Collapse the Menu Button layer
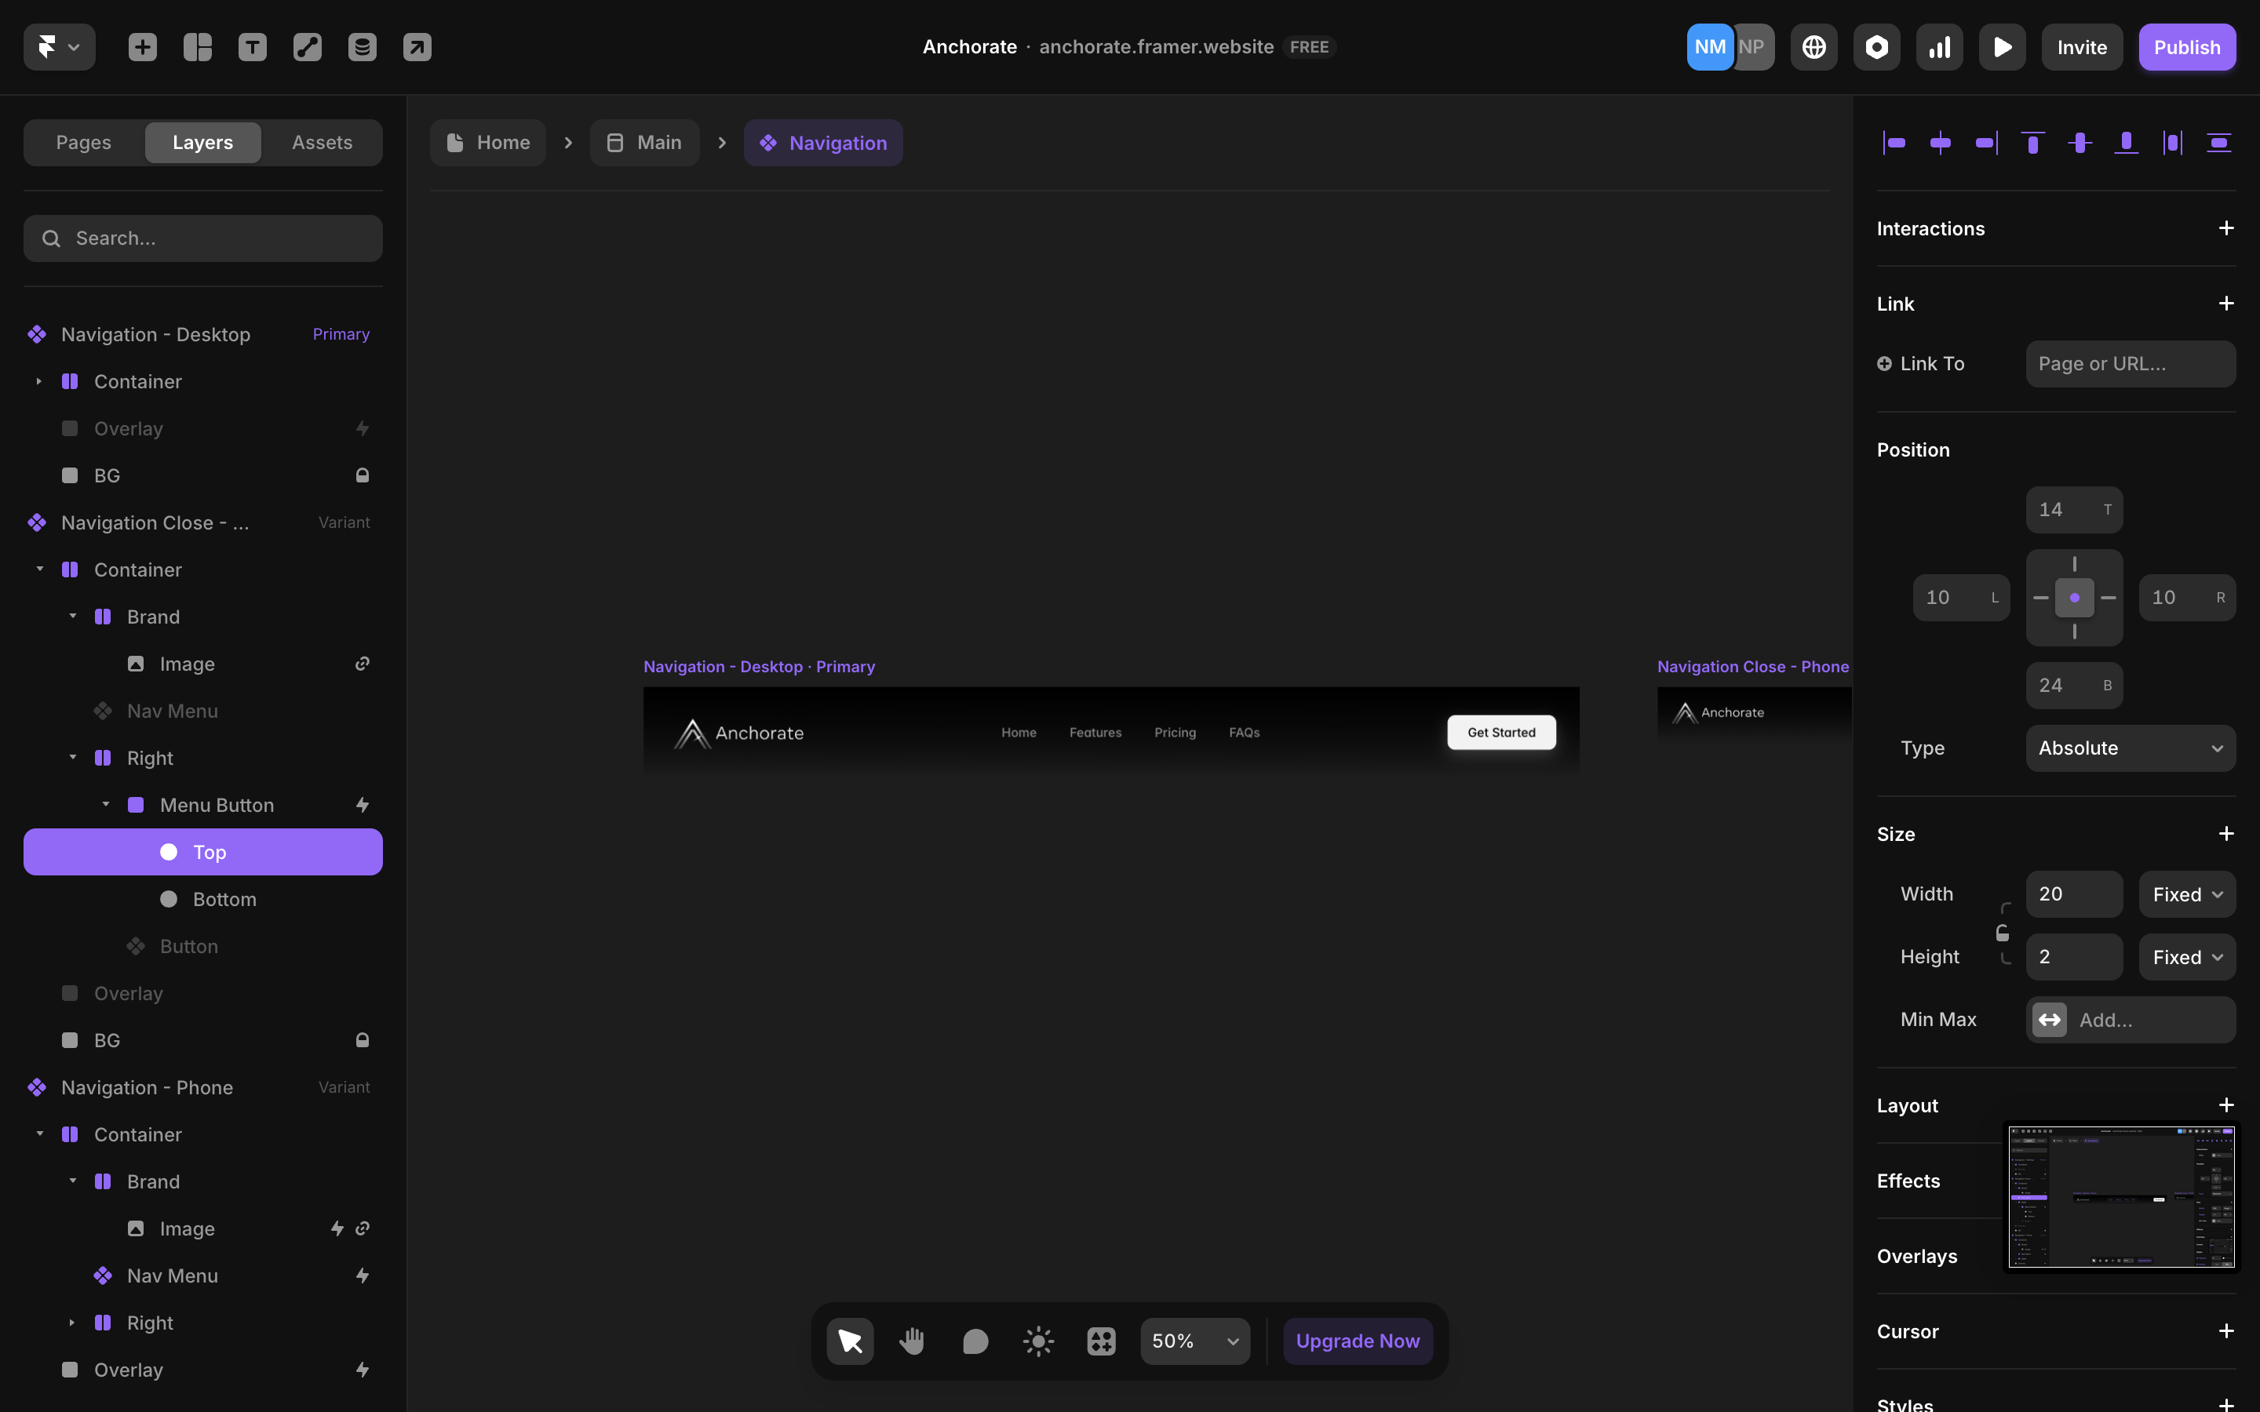This screenshot has height=1412, width=2260. tap(105, 805)
